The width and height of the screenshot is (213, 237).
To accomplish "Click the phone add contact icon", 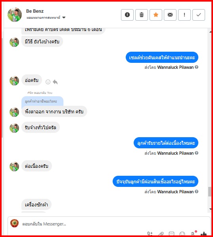I will [x=150, y=234].
